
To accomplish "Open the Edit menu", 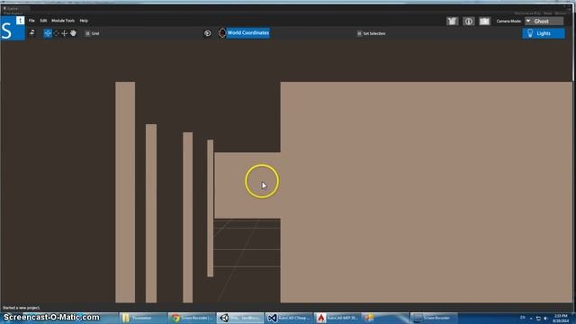I will pos(43,21).
